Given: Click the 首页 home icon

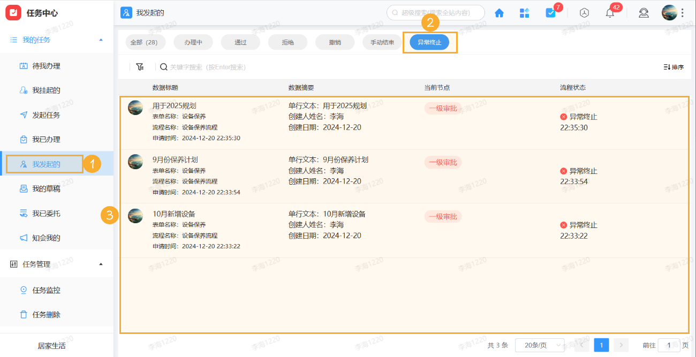Looking at the screenshot, I should click(499, 12).
